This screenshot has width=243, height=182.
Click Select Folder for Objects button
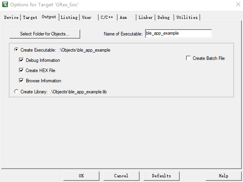45,34
